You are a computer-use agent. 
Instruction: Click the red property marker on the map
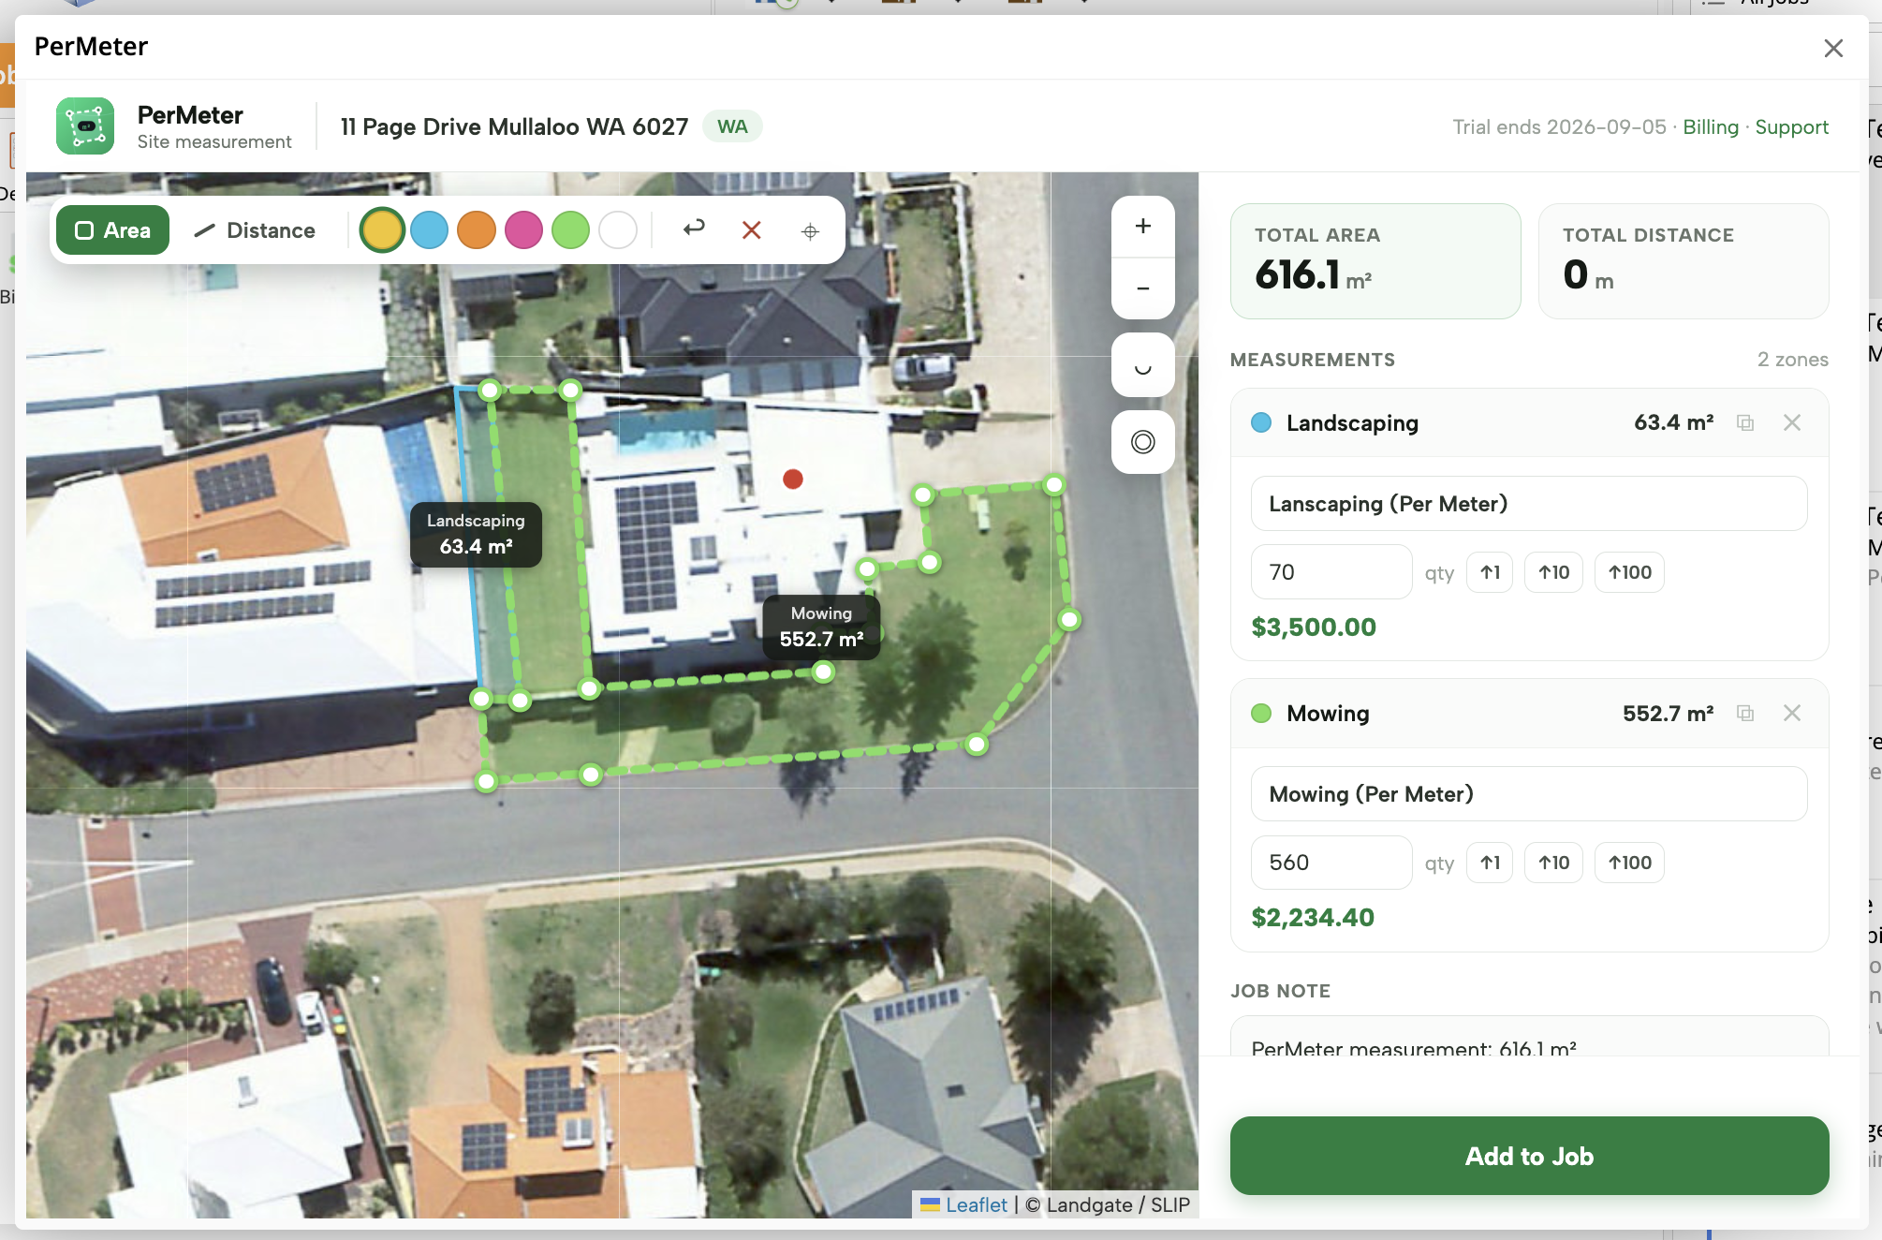coord(793,480)
